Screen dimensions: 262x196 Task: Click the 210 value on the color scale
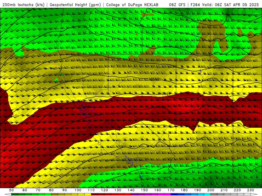(x=224, y=190)
